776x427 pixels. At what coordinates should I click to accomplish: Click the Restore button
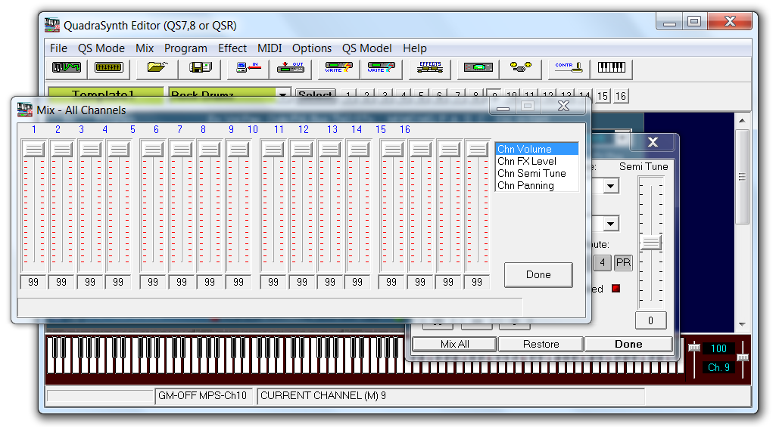pos(541,344)
